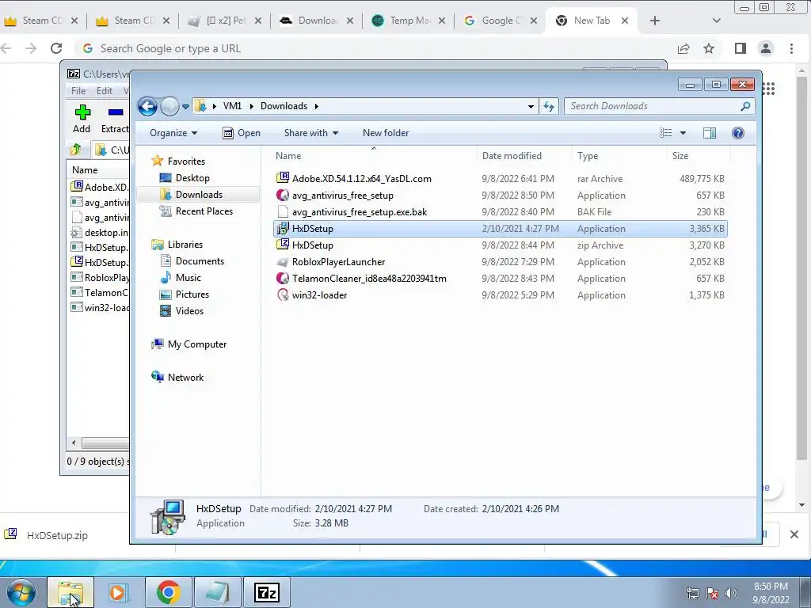Select the HxDSetup application icon

[283, 229]
